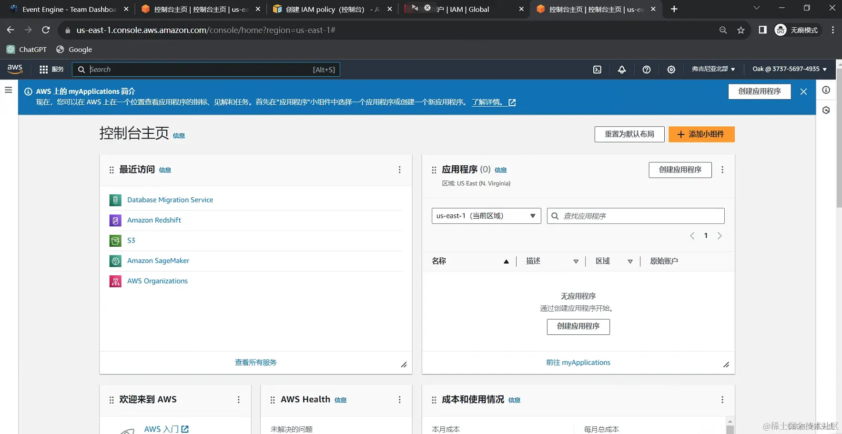Open the 应用程序 widget options menu
The width and height of the screenshot is (842, 434).
pyautogui.click(x=722, y=170)
